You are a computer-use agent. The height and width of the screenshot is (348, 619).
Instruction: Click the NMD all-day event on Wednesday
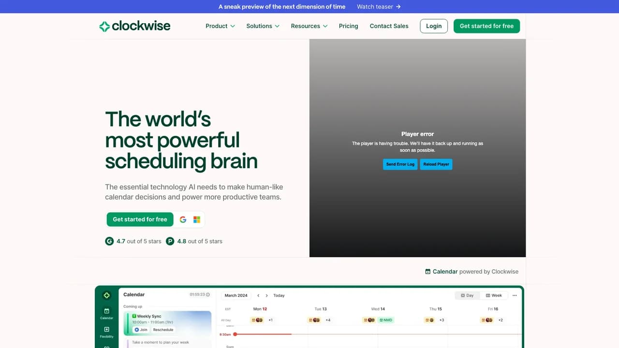point(385,320)
